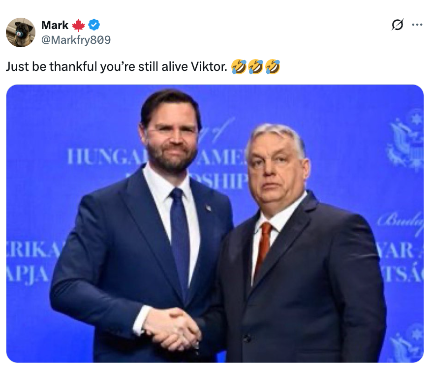Click the word Viktor in the post
This screenshot has height=370, width=433.
(x=209, y=65)
